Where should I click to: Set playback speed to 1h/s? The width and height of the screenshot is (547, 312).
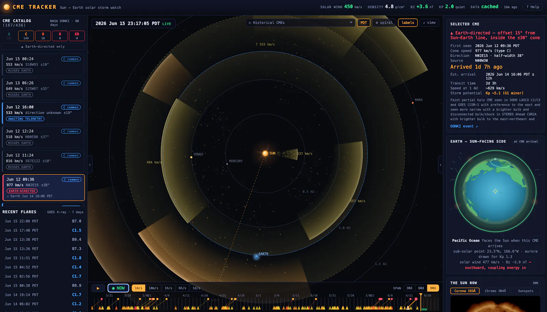pyautogui.click(x=169, y=288)
